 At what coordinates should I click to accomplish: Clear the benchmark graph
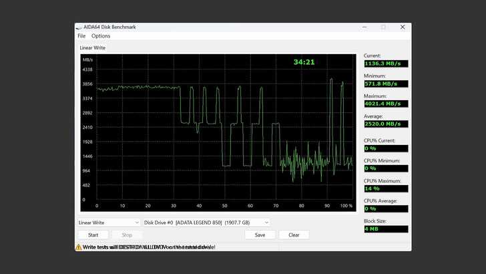click(x=294, y=235)
